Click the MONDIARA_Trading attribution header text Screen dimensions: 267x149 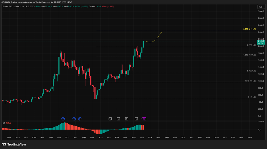(x=37, y=2)
